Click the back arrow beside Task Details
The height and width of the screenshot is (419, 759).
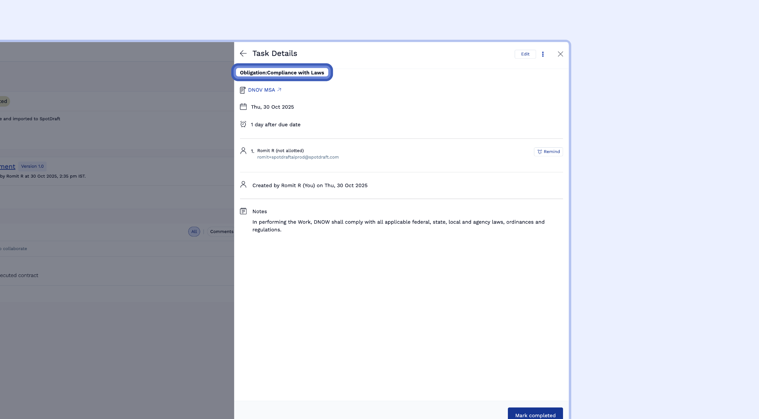pos(243,53)
